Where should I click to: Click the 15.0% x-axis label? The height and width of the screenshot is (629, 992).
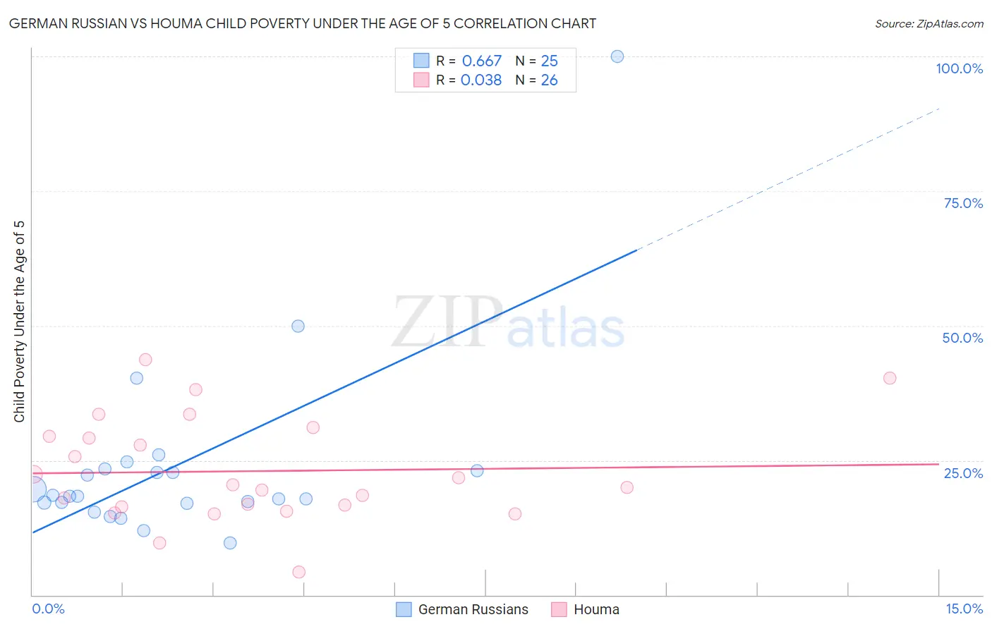[x=964, y=609]
